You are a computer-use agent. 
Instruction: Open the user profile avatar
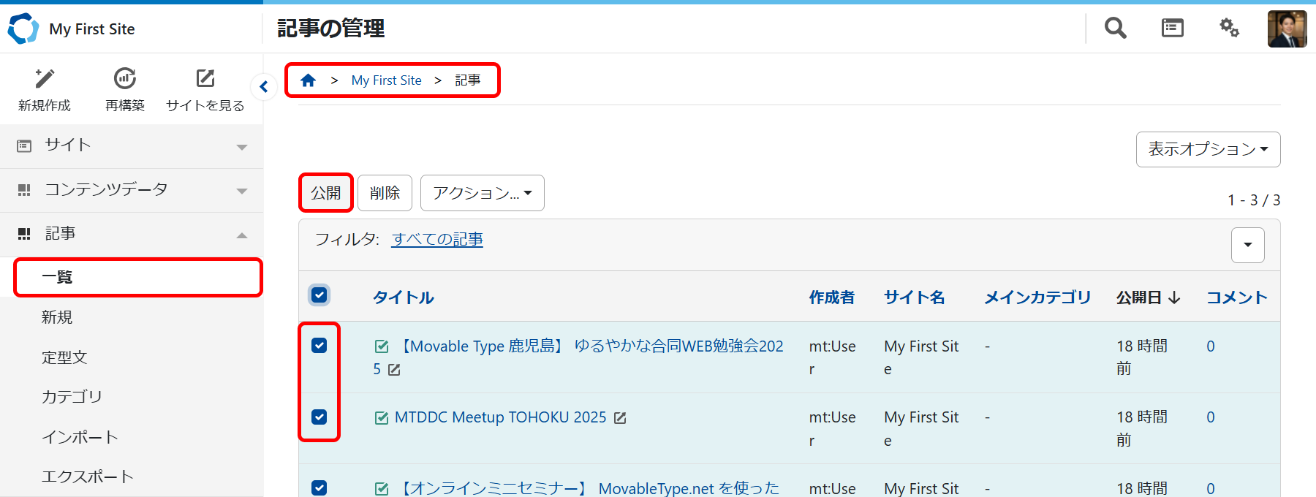pos(1287,29)
